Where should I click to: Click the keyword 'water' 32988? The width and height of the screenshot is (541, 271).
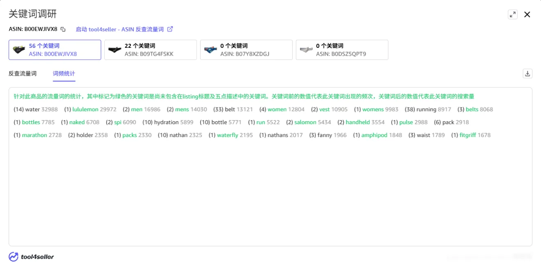coord(32,110)
